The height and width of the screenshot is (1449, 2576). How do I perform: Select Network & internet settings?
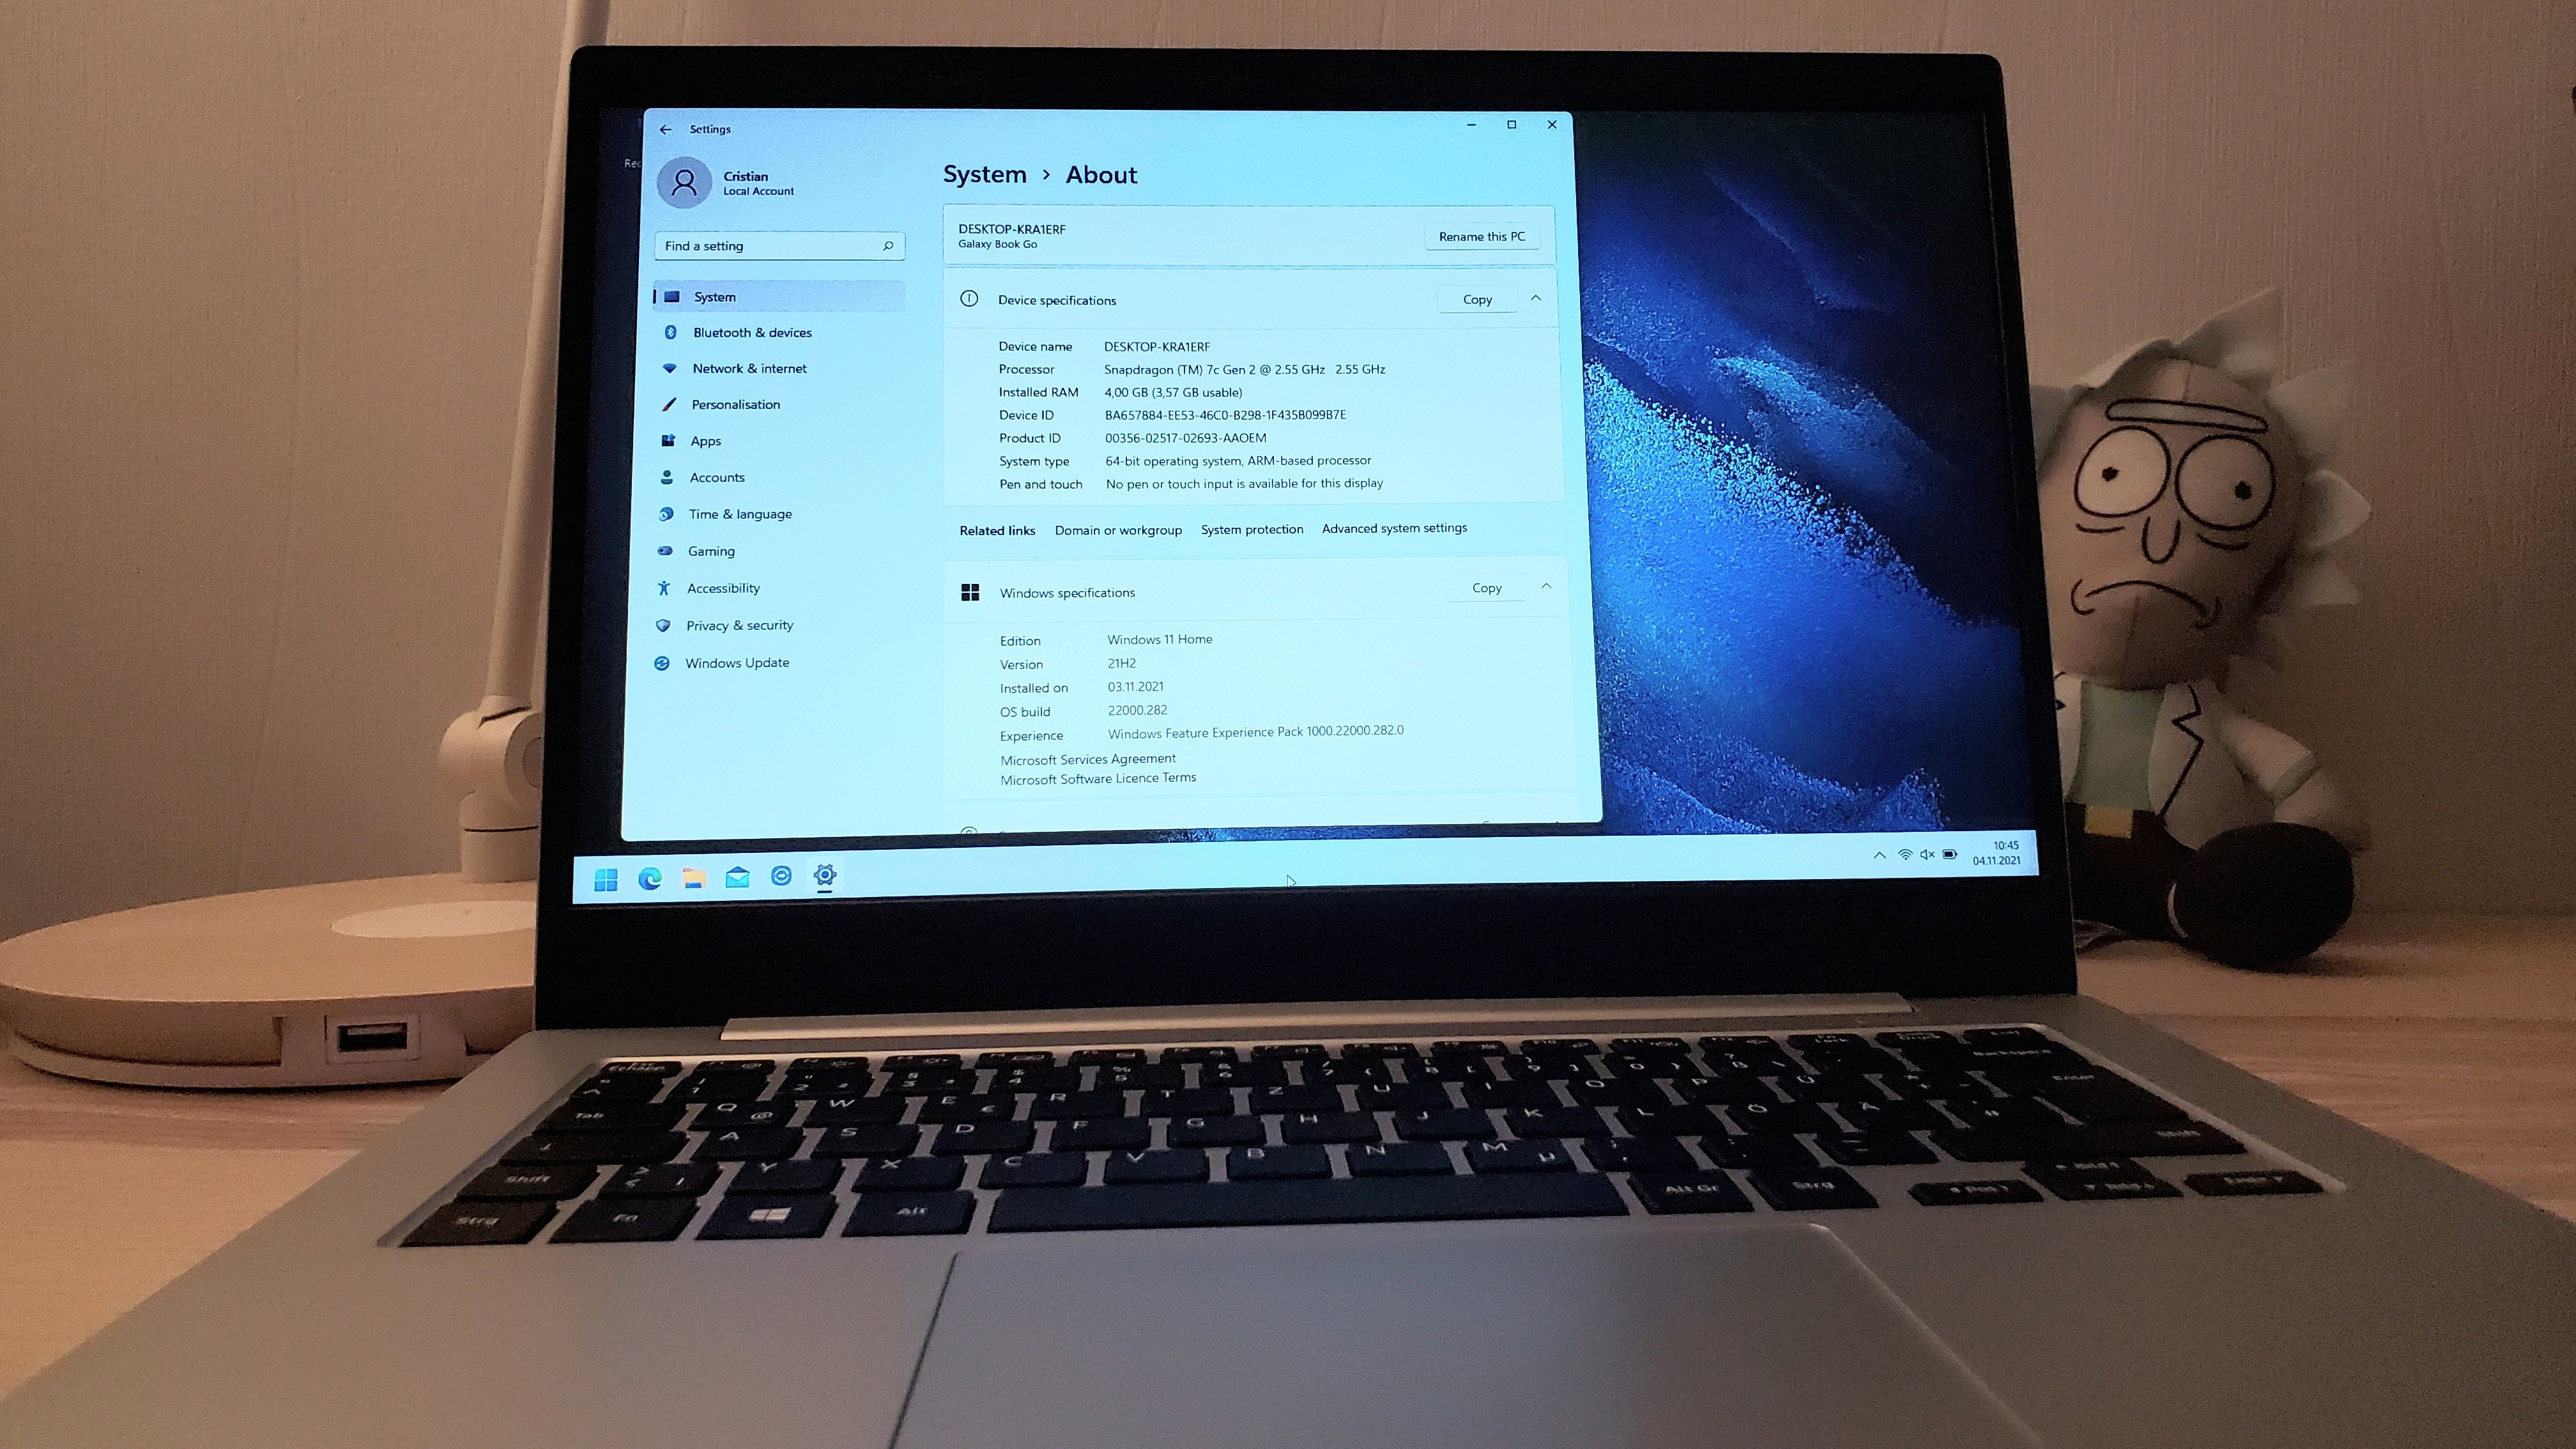click(x=748, y=368)
